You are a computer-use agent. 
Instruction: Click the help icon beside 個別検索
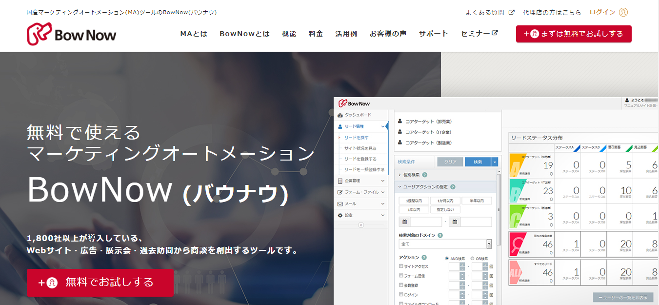point(424,175)
